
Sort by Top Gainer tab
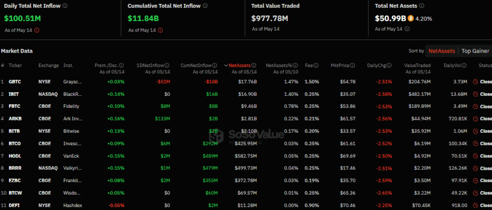tap(475, 51)
